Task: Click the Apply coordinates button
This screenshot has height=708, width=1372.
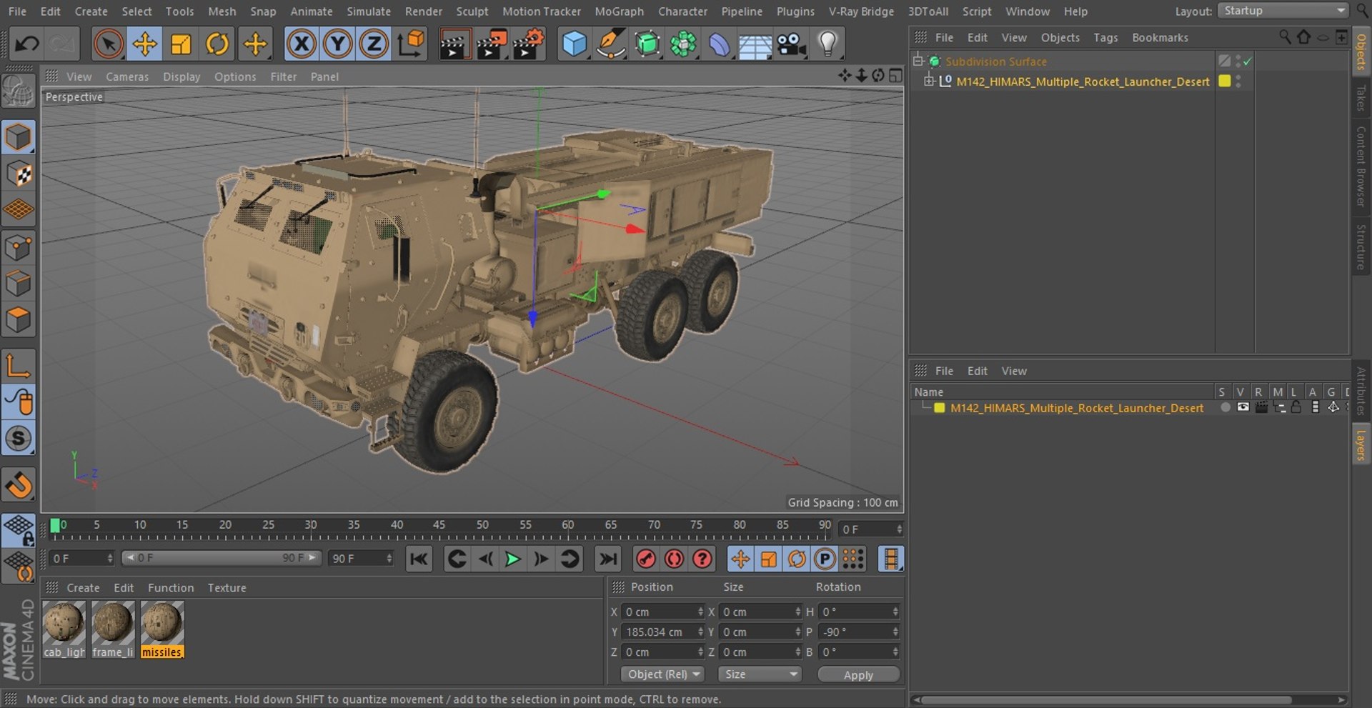Action: click(x=858, y=675)
